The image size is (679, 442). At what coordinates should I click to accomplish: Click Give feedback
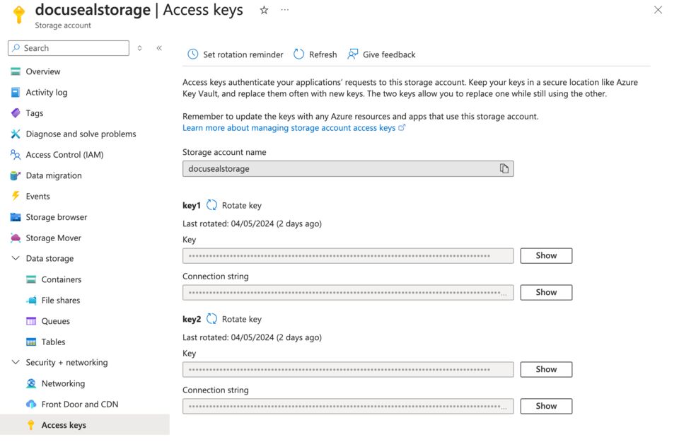[x=381, y=54]
